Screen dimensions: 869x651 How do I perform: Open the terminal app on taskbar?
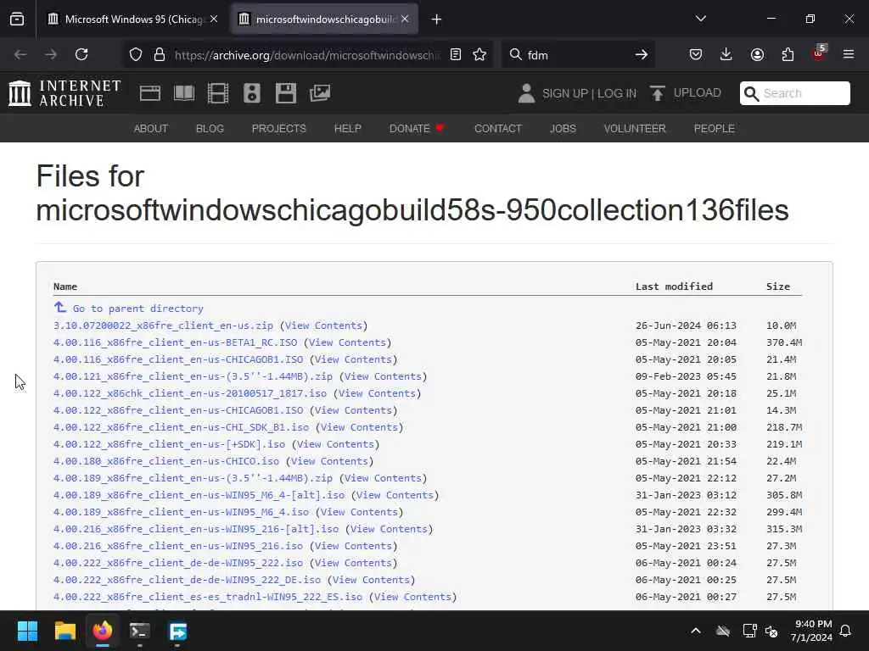click(140, 631)
